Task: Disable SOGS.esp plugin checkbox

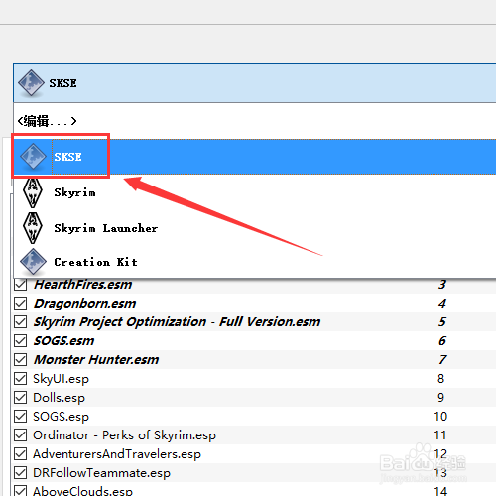Action: click(x=21, y=417)
